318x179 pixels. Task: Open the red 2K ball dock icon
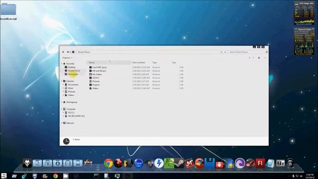(x=118, y=163)
